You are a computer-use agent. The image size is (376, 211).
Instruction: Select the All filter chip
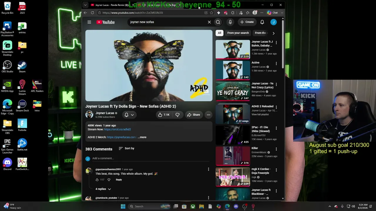click(x=219, y=33)
